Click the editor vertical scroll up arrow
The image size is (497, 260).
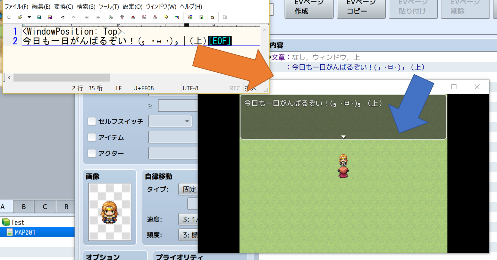pyautogui.click(x=265, y=30)
